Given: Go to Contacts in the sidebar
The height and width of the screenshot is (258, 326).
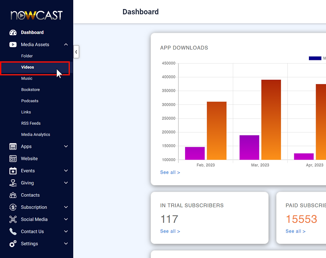Looking at the screenshot, I should [30, 195].
